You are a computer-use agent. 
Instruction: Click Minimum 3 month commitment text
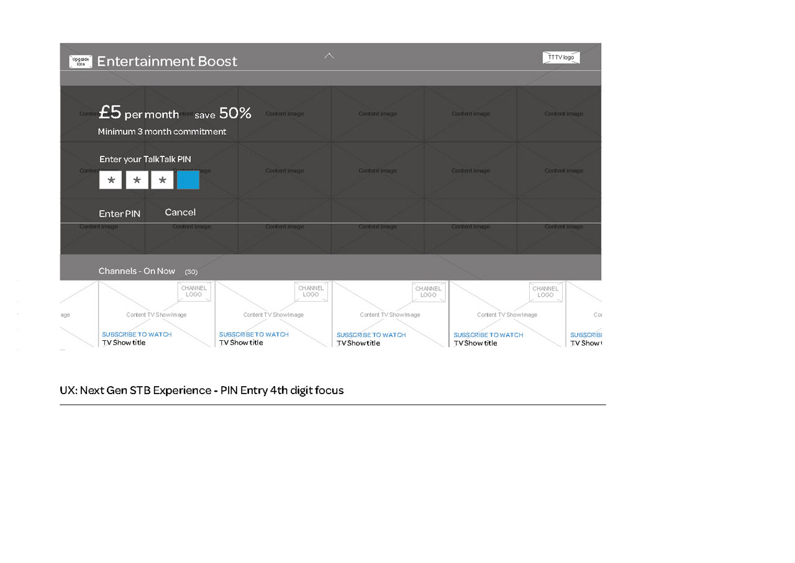(162, 132)
